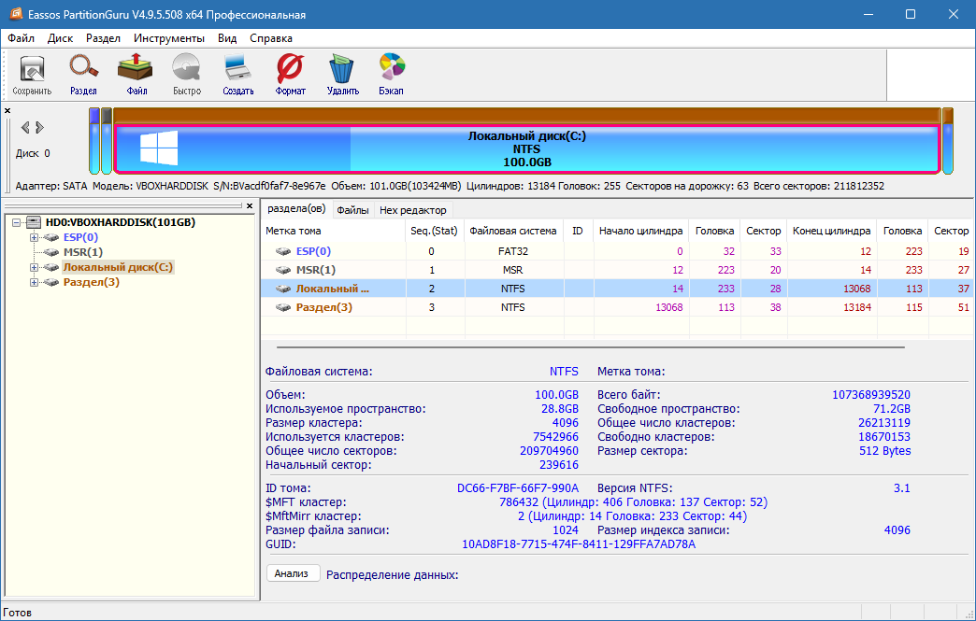Click the Удалить delete partition icon
Viewport: 976px width, 621px height.
click(x=342, y=75)
